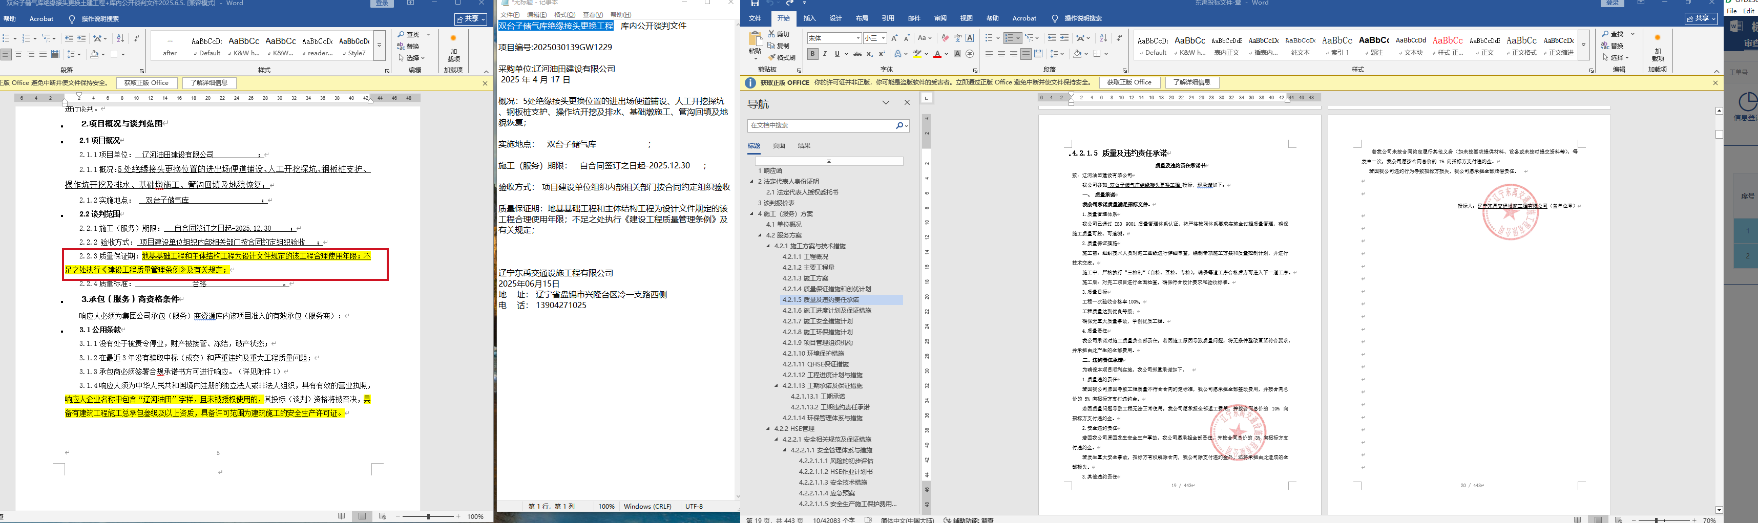Open the phonetic guide (wén) tool
Screen dimensions: 1758x523
pyautogui.click(x=957, y=38)
